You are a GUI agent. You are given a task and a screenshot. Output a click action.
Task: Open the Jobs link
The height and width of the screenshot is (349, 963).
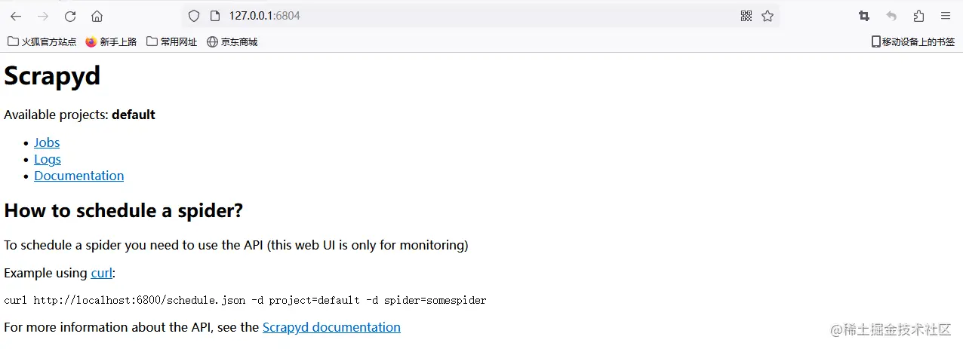click(x=47, y=142)
